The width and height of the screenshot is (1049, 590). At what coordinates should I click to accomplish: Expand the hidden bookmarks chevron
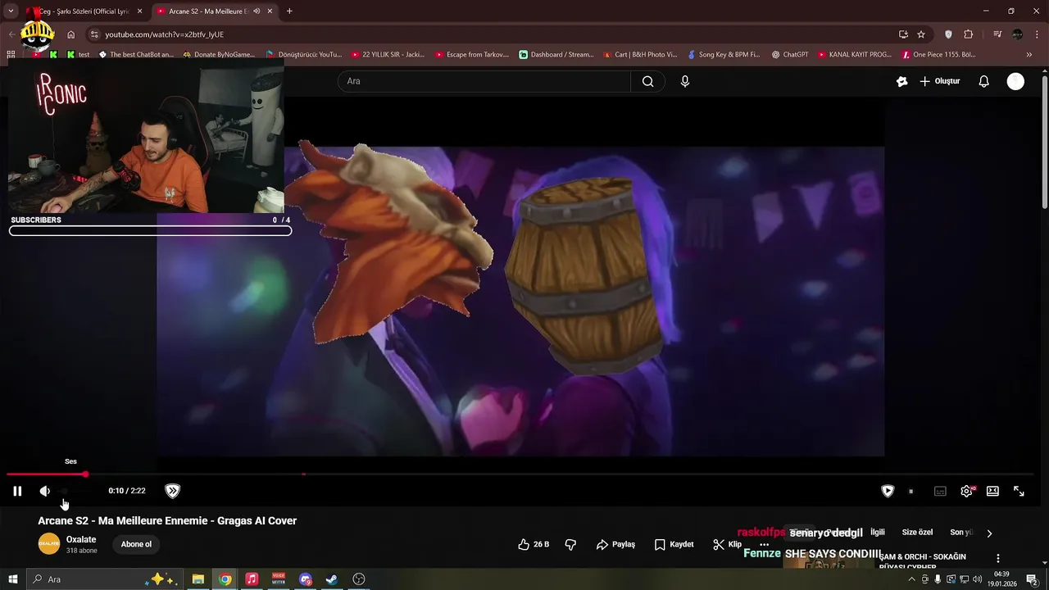[x=1029, y=55]
